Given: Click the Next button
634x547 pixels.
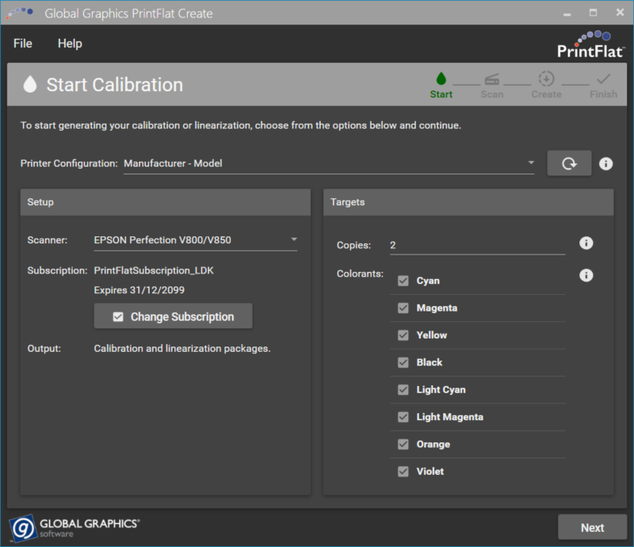Looking at the screenshot, I should pyautogui.click(x=592, y=527).
